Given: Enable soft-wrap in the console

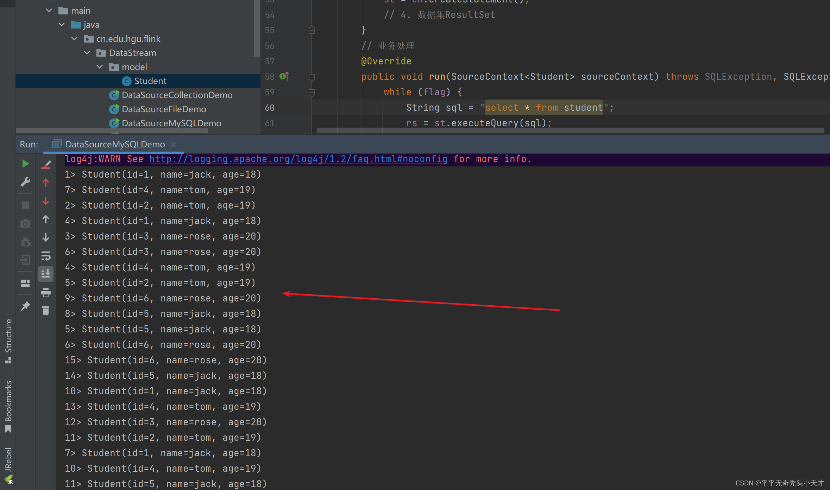Looking at the screenshot, I should [x=46, y=256].
